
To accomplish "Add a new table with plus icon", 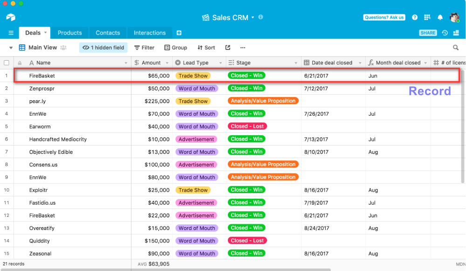I will point(179,33).
